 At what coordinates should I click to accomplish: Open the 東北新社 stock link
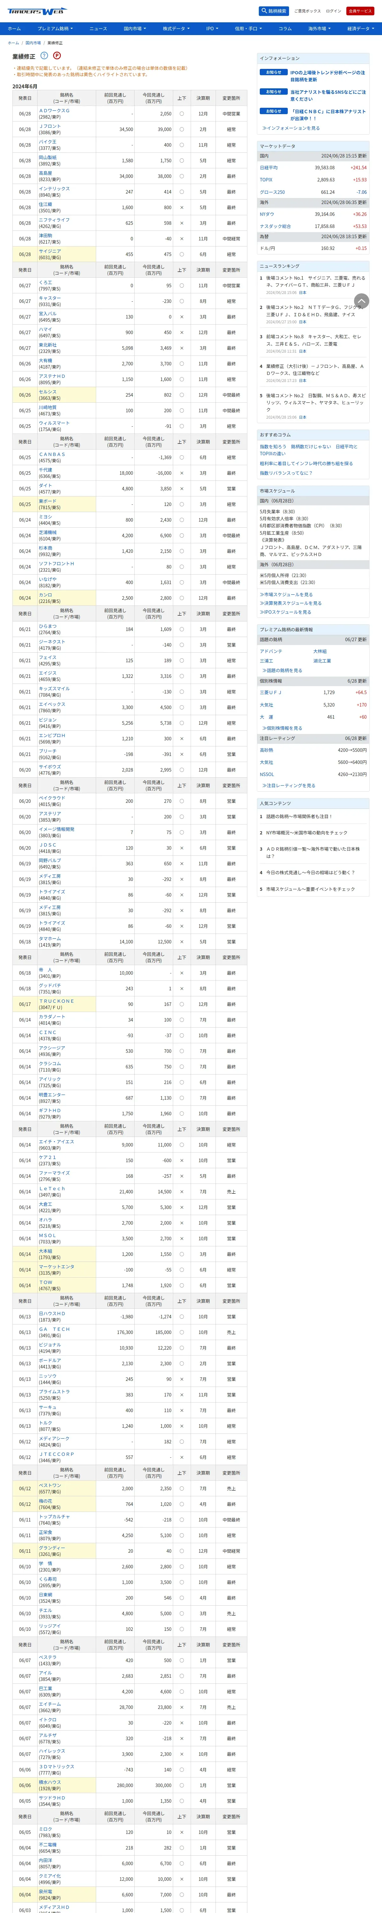(47, 345)
